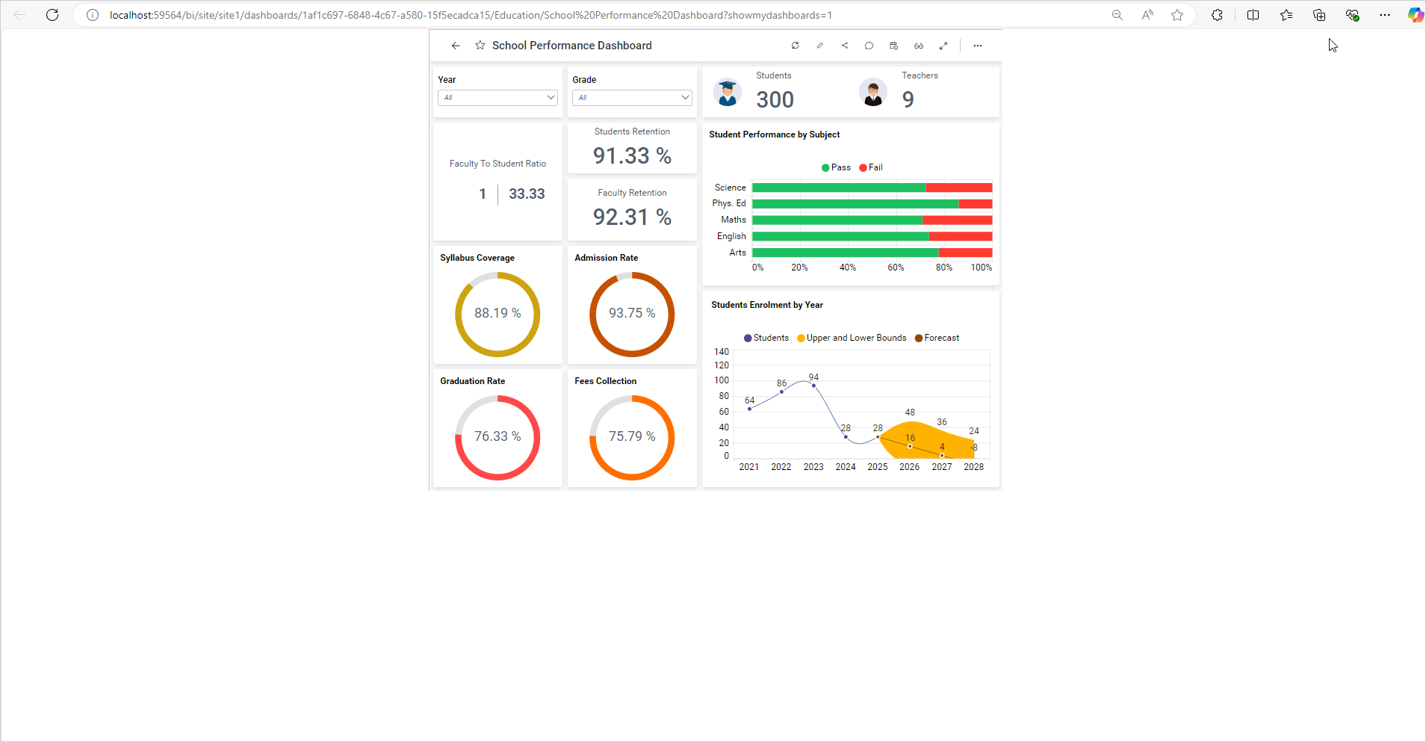Open dashboard edit mode with pencil icon
This screenshot has width=1426, height=742.
click(x=819, y=46)
